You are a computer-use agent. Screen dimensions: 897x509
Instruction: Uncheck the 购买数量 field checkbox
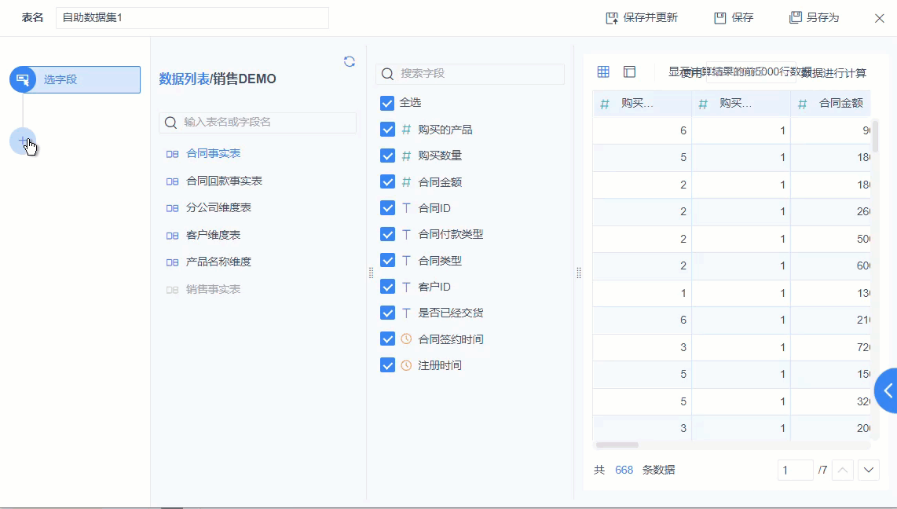tap(387, 156)
